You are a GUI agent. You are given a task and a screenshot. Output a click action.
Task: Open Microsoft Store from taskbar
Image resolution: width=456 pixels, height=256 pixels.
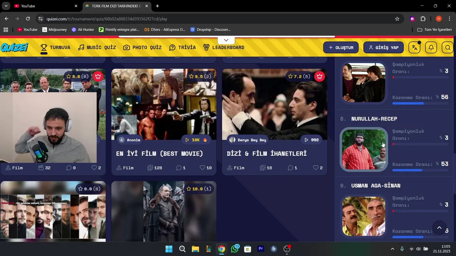[248, 249]
